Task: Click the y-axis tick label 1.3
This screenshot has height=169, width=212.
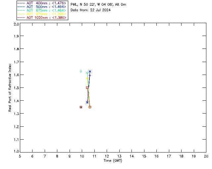Action: pos(16,114)
